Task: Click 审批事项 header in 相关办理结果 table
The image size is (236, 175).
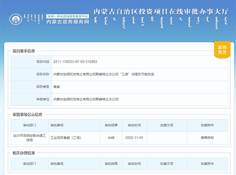Action: point(75,164)
